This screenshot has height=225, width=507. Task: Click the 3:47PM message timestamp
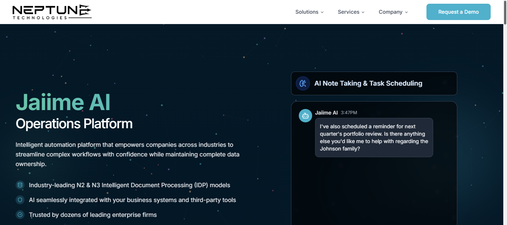click(349, 113)
